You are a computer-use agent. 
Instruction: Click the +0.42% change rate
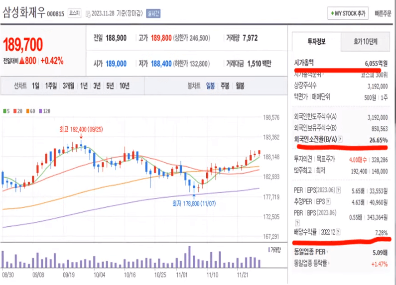pos(52,61)
